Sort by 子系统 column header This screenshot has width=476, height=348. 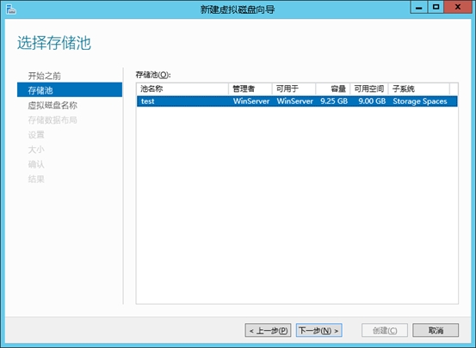point(419,89)
